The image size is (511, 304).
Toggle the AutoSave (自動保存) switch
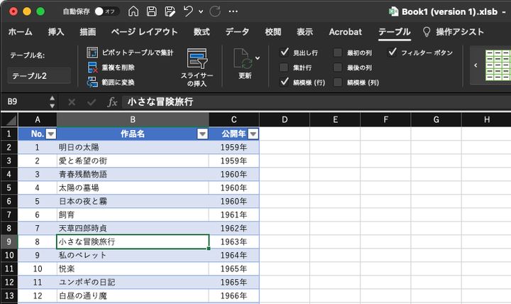[x=106, y=11]
